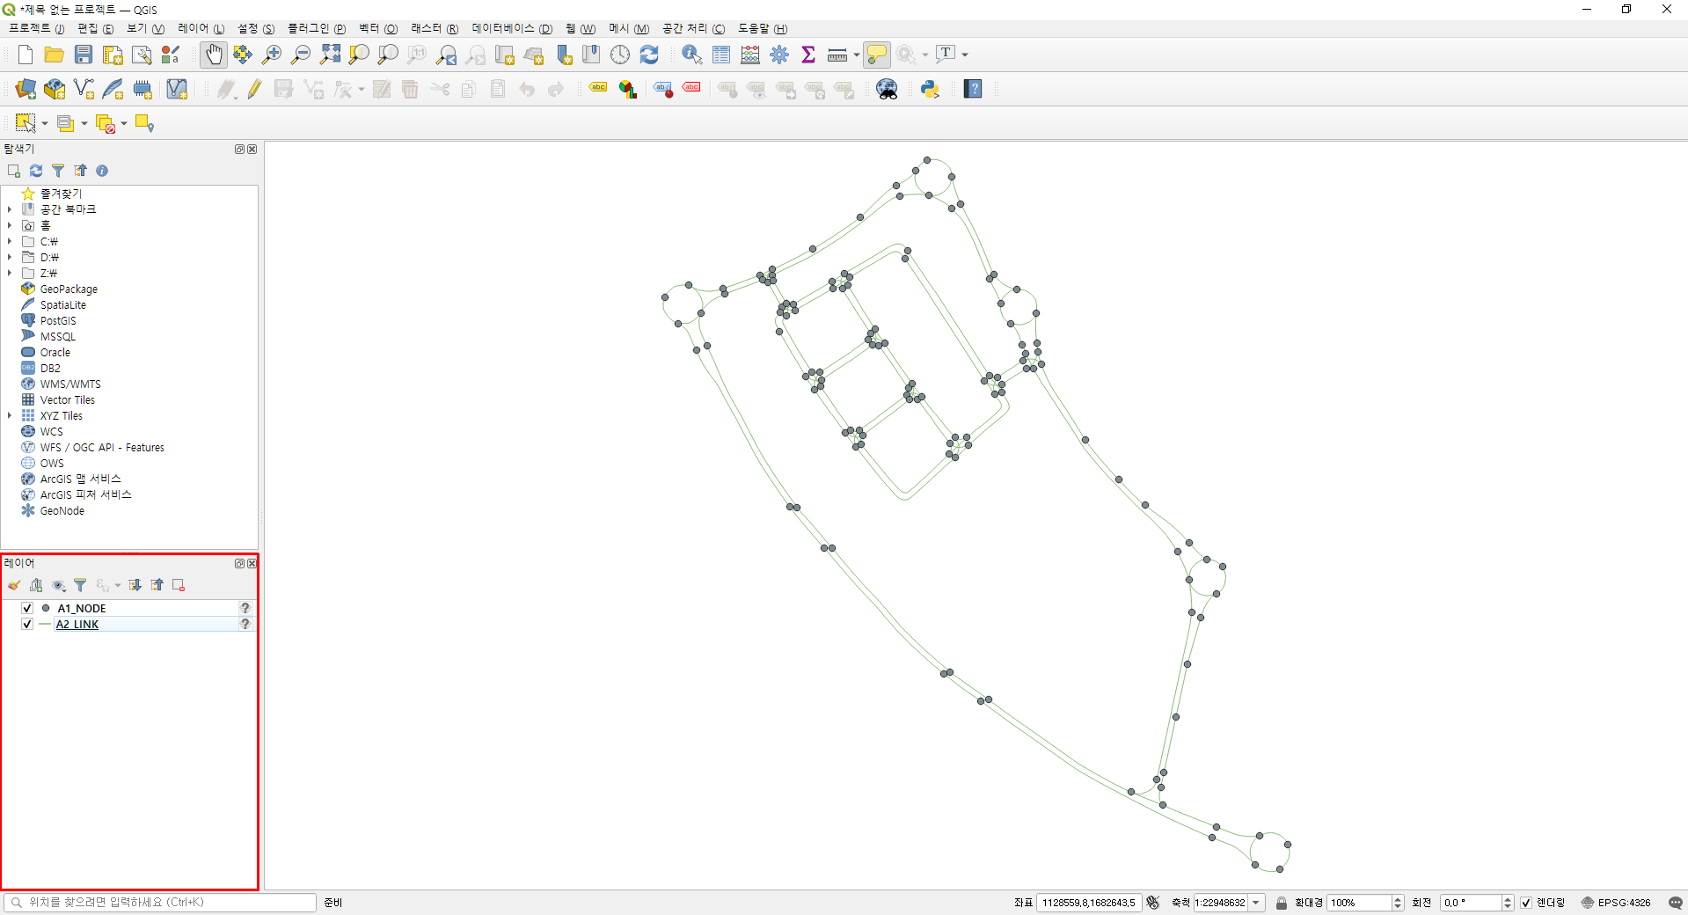Pan map to selection

243,55
